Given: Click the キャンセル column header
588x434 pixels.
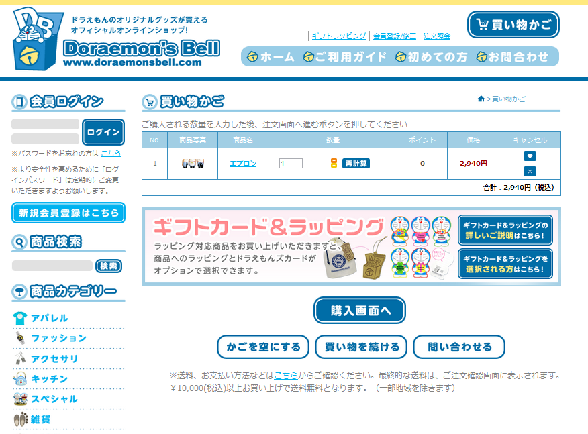Looking at the screenshot, I should point(530,140).
